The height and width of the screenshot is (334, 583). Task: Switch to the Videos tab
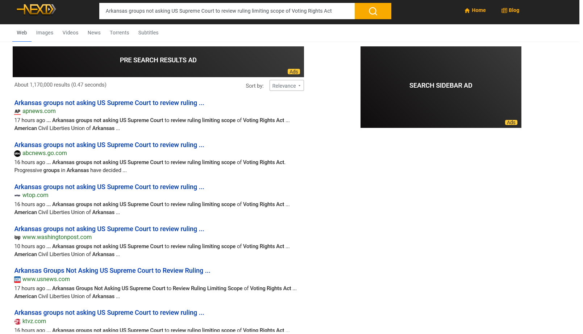pyautogui.click(x=70, y=33)
